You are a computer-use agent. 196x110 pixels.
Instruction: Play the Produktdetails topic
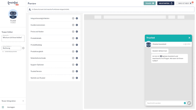point(77,38)
